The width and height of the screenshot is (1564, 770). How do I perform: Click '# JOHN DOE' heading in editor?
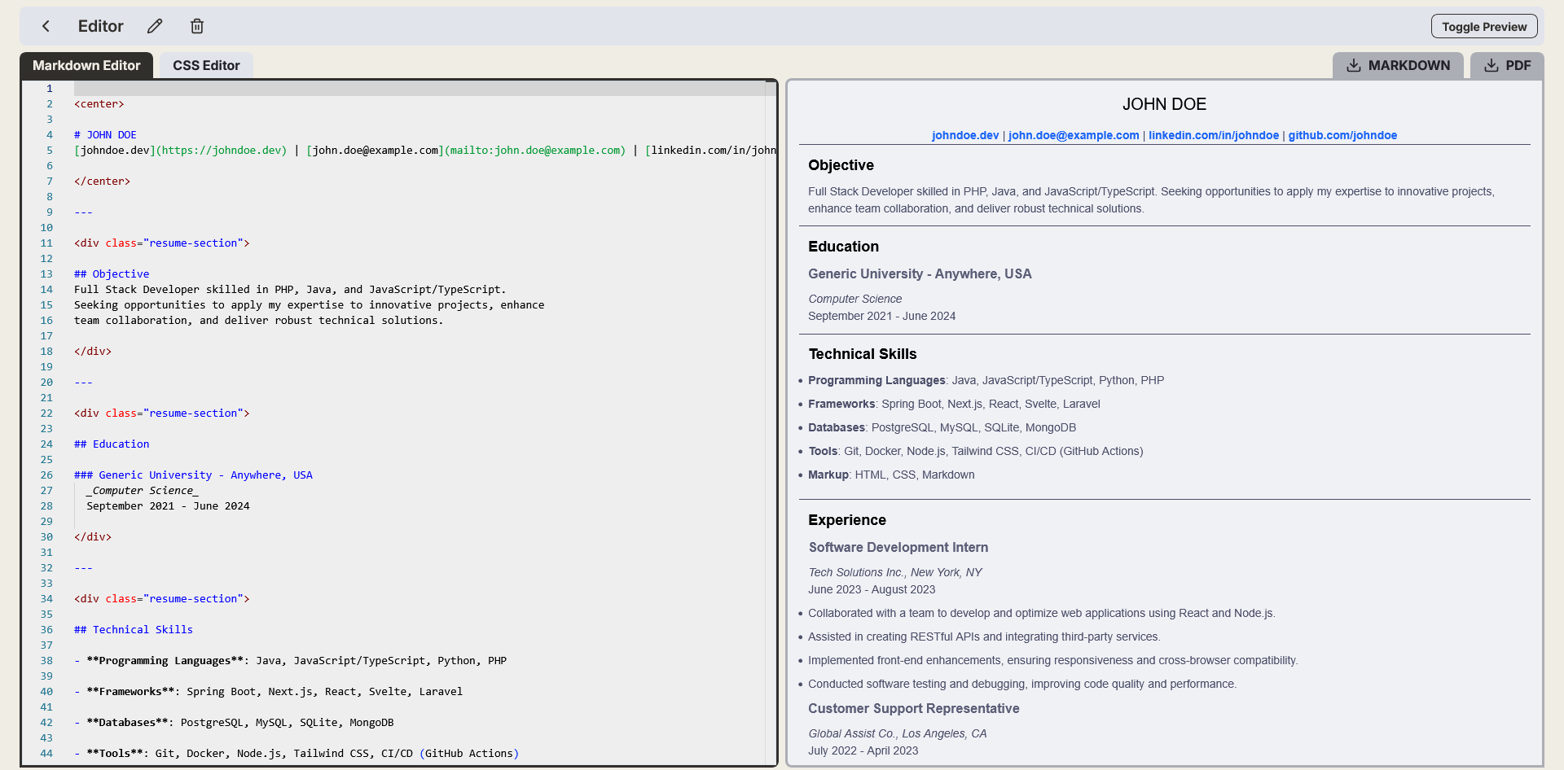coord(105,135)
